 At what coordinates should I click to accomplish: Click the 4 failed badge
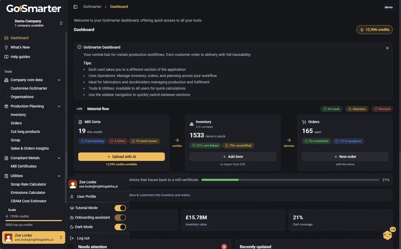click(117, 141)
